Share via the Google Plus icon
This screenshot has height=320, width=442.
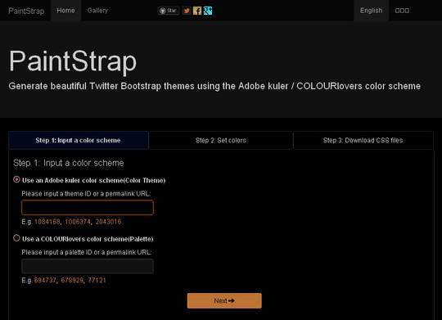[x=208, y=11]
